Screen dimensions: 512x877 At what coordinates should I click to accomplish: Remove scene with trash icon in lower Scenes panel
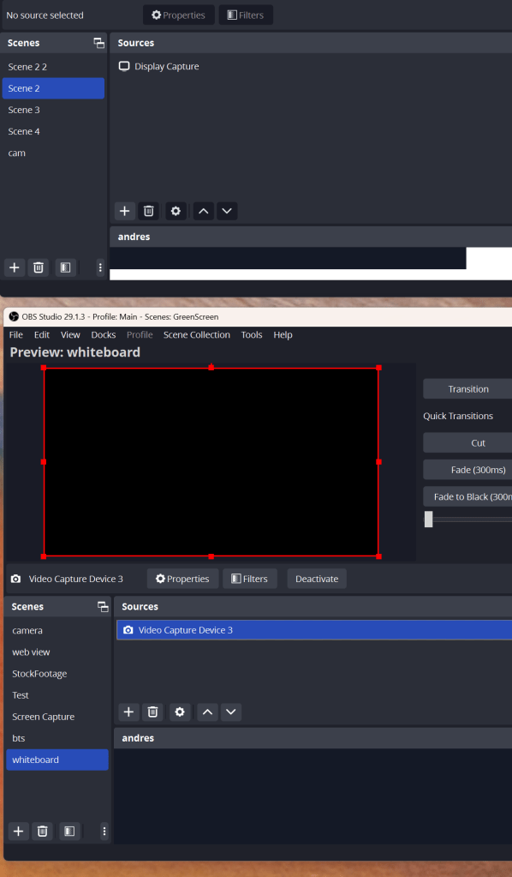point(43,832)
